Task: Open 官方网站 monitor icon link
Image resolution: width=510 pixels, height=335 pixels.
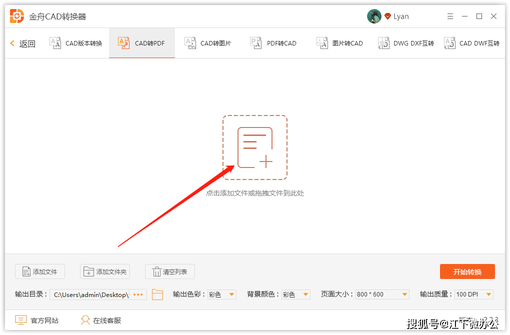Action: pos(21,320)
